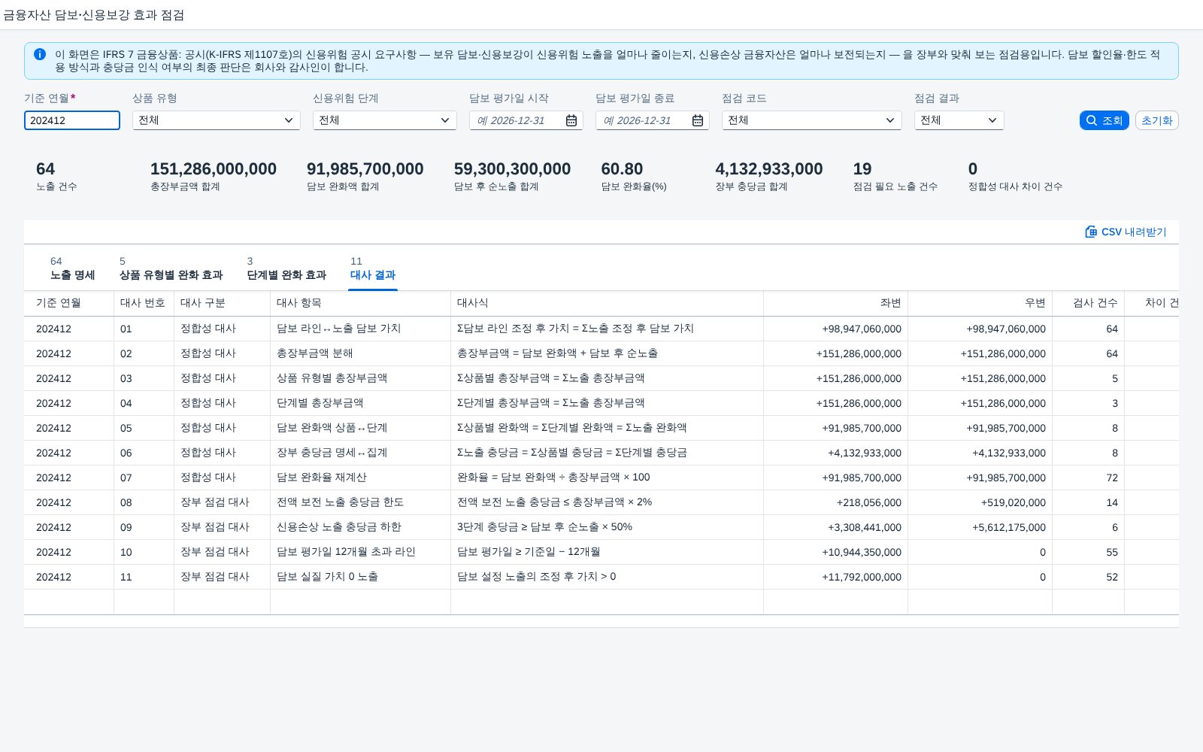Select the 단계별 총장부금액 row
Viewport: 1203px width, 752px height.
pyautogui.click(x=601, y=403)
